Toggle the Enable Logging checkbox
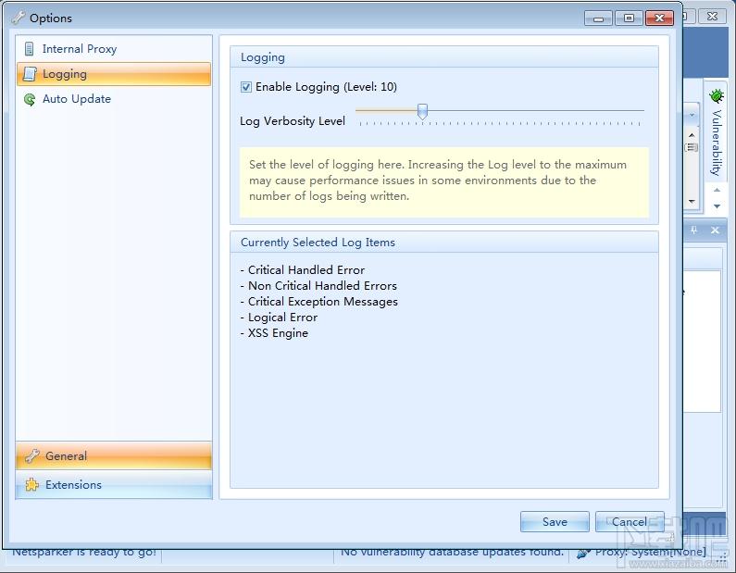This screenshot has height=573, width=736. tap(246, 87)
